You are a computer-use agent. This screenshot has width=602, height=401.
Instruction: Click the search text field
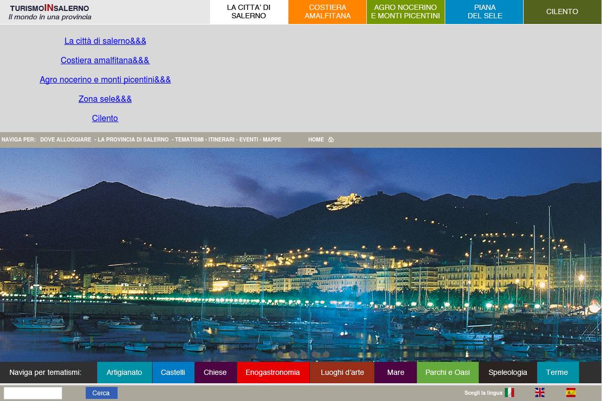(33, 393)
